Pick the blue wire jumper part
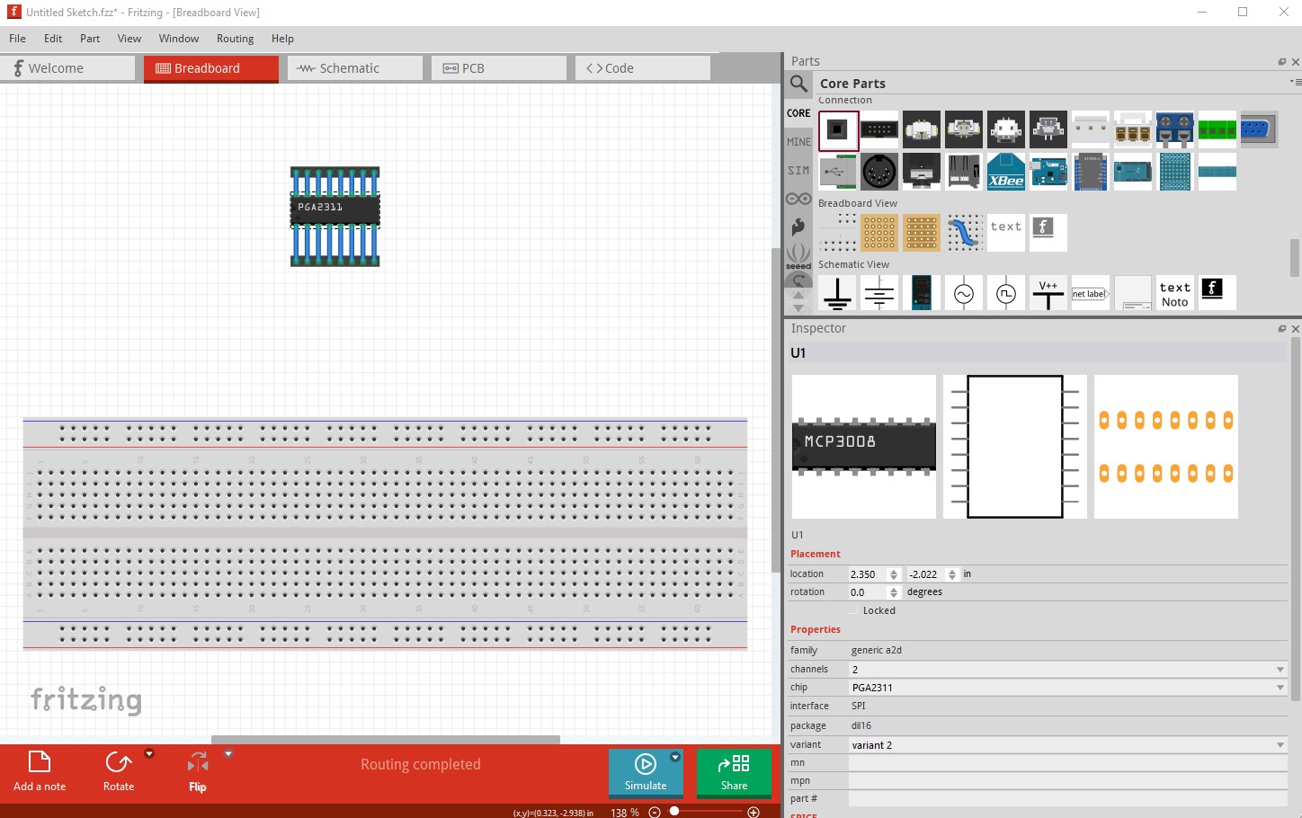 coord(964,232)
